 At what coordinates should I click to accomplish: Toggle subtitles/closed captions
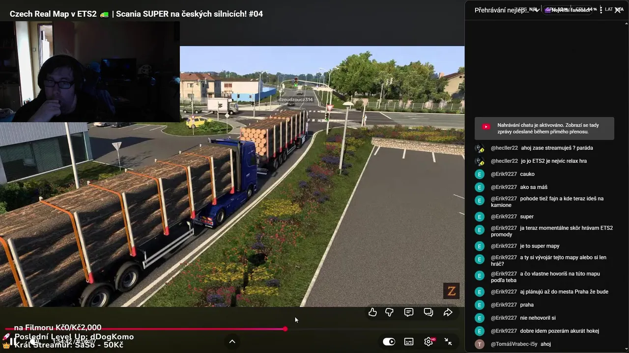click(409, 342)
